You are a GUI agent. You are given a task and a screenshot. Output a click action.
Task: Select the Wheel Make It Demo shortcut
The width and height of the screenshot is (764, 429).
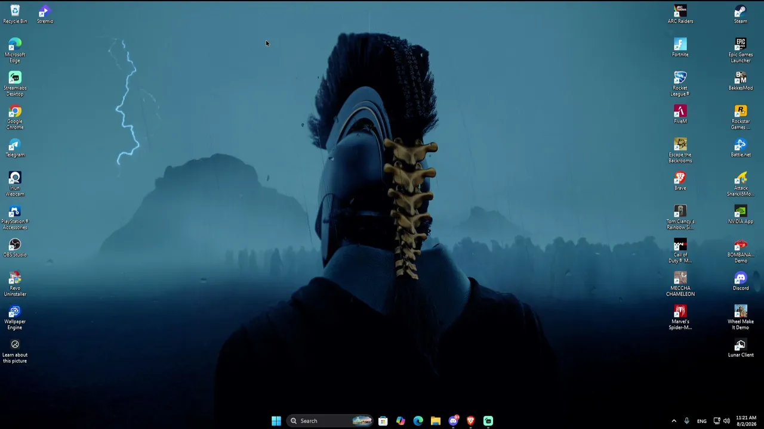point(741,318)
